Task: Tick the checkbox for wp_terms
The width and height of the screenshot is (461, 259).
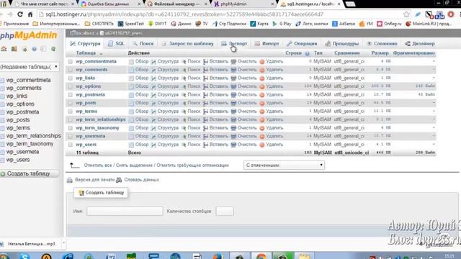Action: pos(71,112)
